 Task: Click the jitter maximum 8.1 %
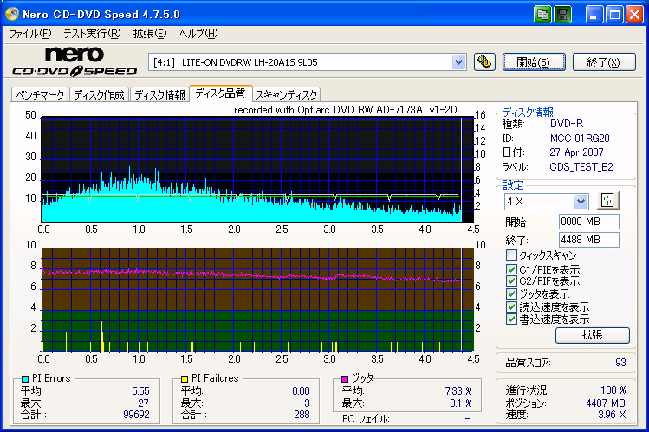click(x=461, y=403)
